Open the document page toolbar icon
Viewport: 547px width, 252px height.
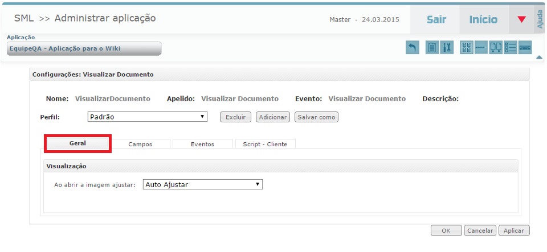432,48
